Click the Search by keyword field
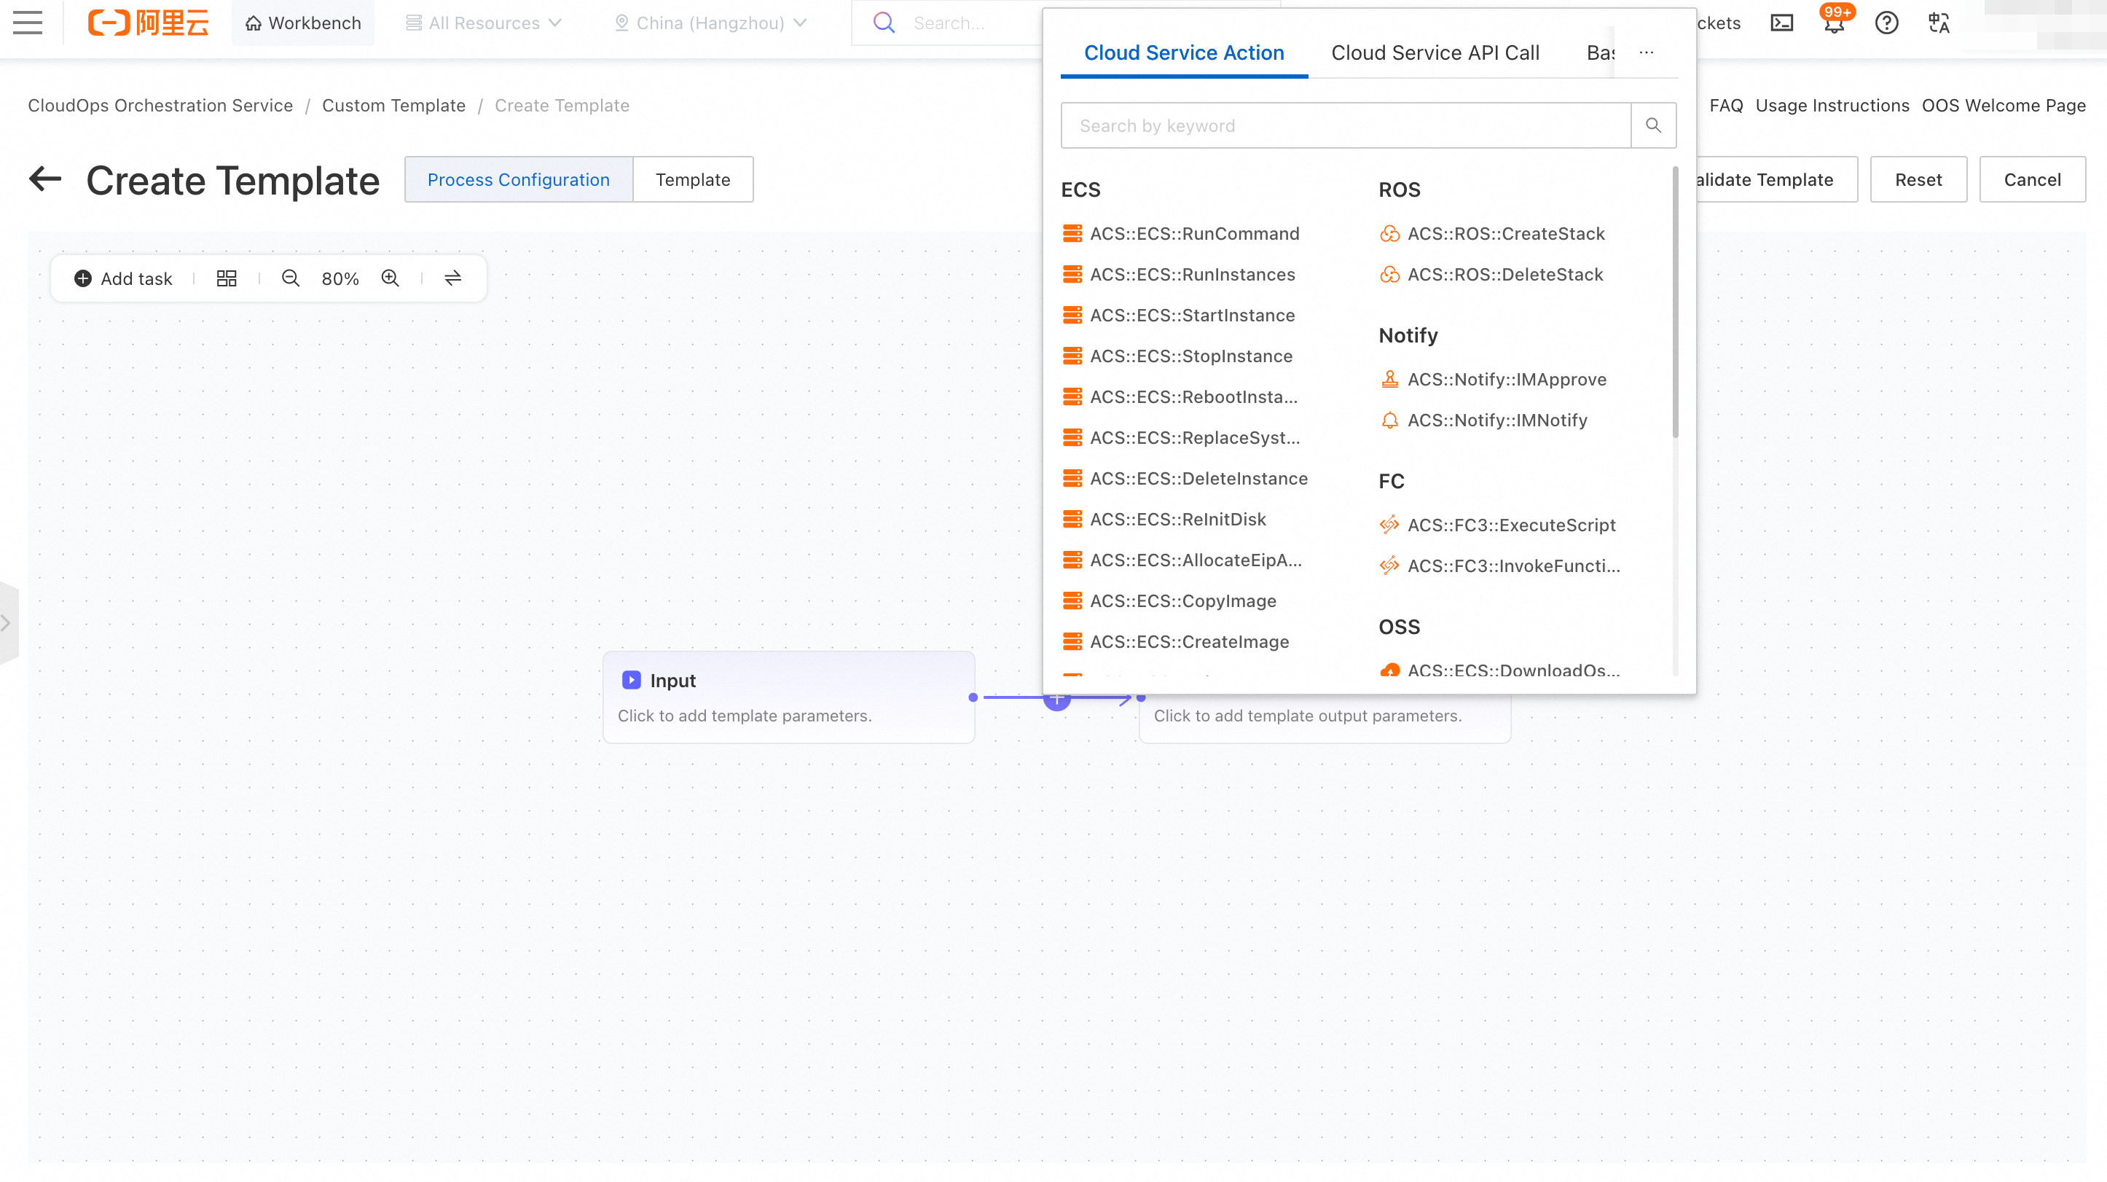 (x=1346, y=125)
